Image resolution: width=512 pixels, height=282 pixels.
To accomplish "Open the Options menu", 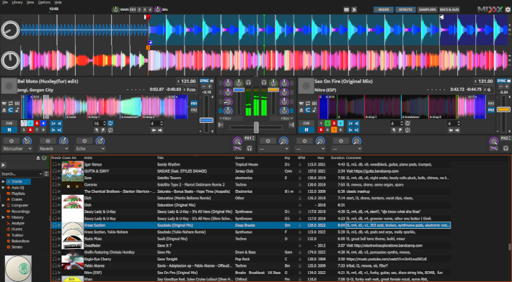I will (44, 2).
